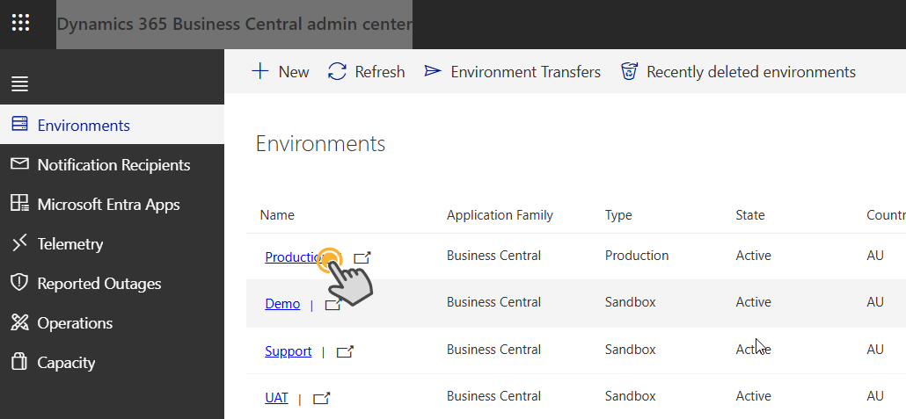This screenshot has width=906, height=419.
Task: Open Environment Transfers
Action: pyautogui.click(x=513, y=72)
